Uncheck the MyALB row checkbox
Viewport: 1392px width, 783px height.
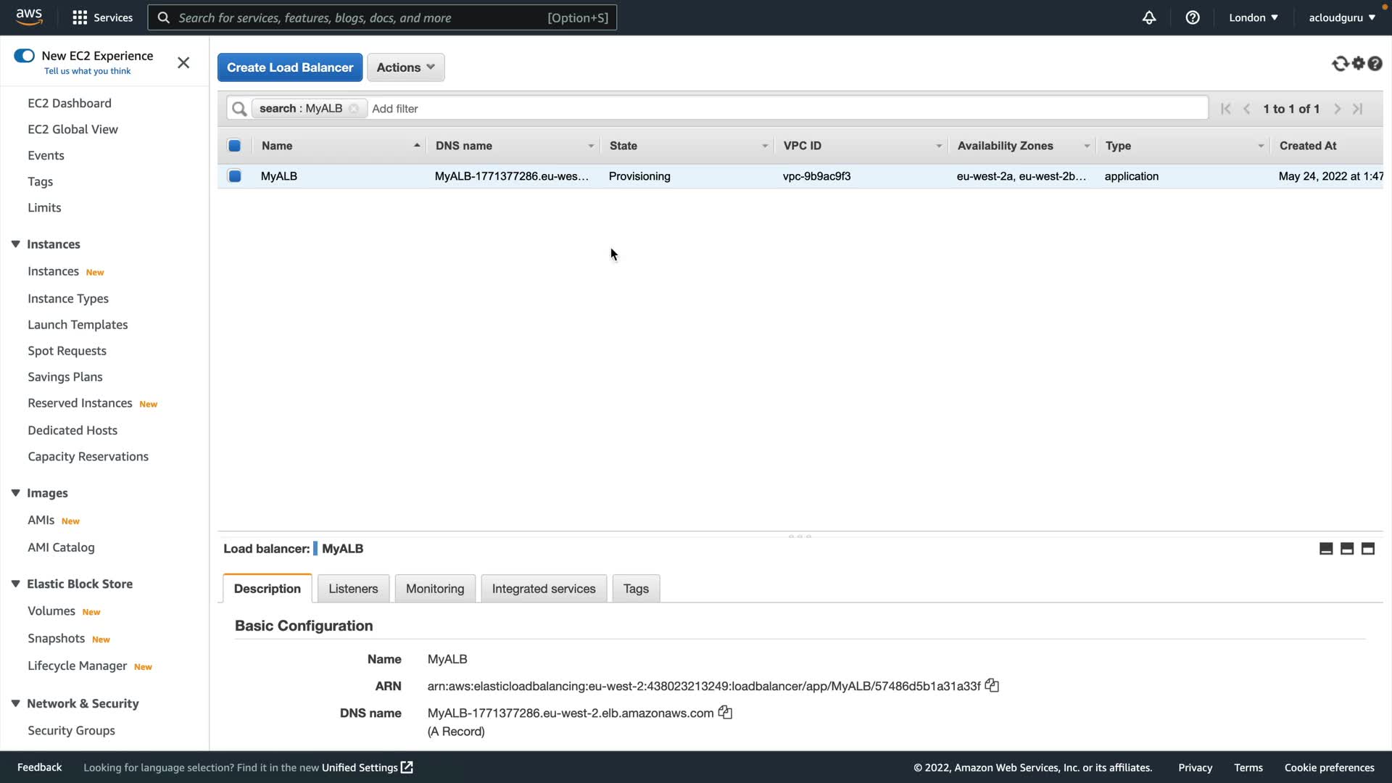[235, 176]
